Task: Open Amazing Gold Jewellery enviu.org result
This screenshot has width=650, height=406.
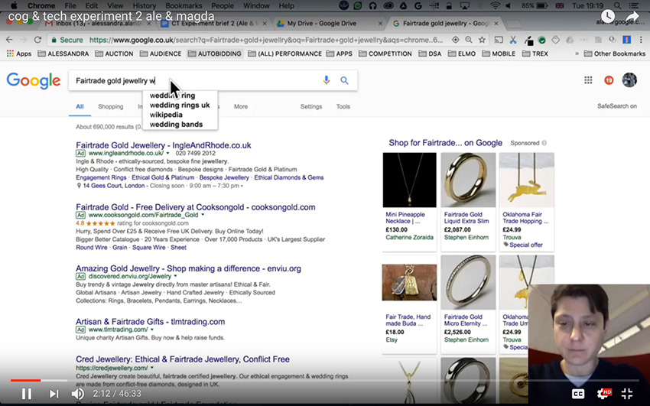Action: point(188,268)
